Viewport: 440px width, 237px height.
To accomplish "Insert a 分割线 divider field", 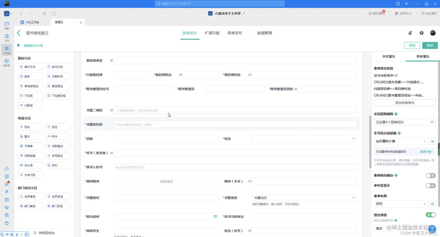I will (x=30, y=105).
